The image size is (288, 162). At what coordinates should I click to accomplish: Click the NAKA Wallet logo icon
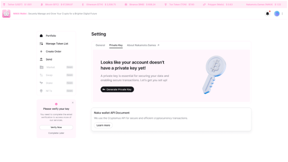[6, 13]
